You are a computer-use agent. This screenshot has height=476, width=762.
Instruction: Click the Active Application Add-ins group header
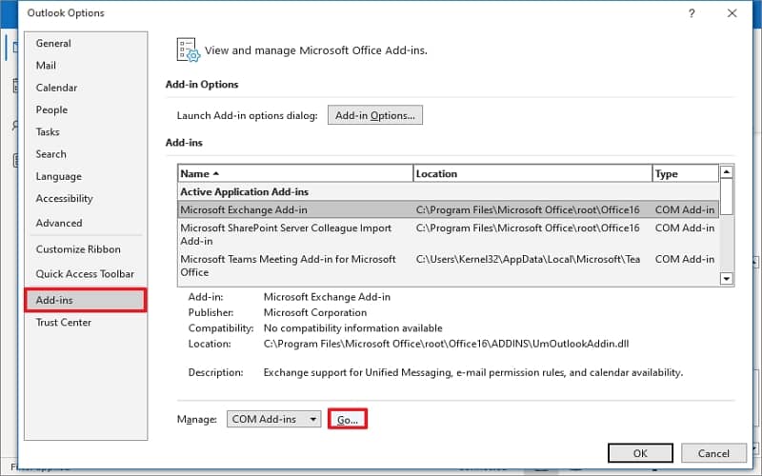(x=245, y=192)
